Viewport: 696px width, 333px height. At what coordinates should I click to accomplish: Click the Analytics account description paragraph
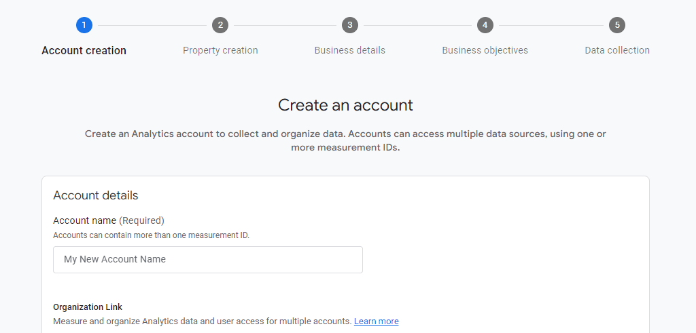coord(345,140)
